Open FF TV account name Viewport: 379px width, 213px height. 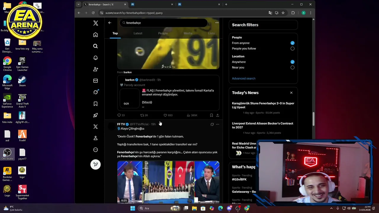121,124
